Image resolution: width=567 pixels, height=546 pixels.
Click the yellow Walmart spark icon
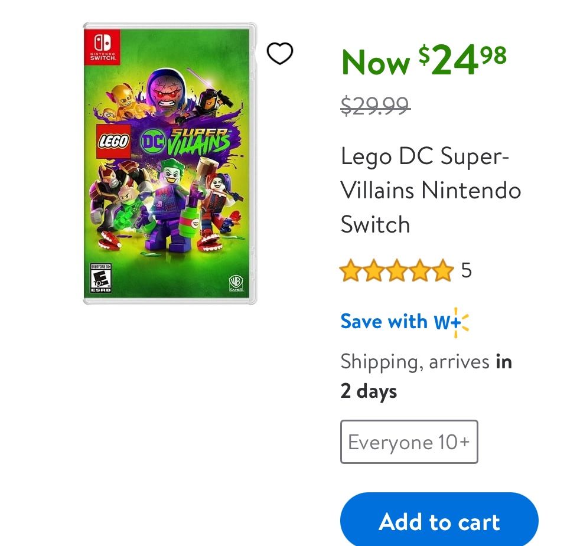461,322
